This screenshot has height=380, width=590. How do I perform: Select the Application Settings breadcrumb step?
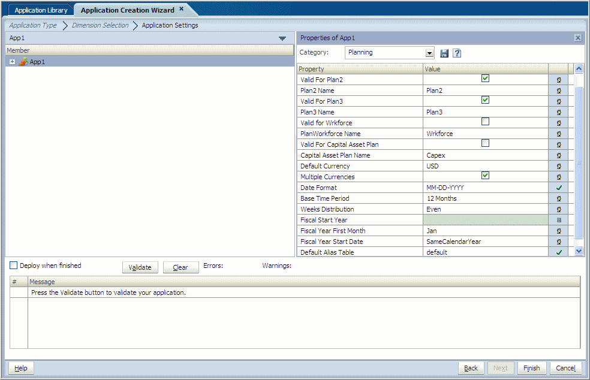[x=170, y=25]
